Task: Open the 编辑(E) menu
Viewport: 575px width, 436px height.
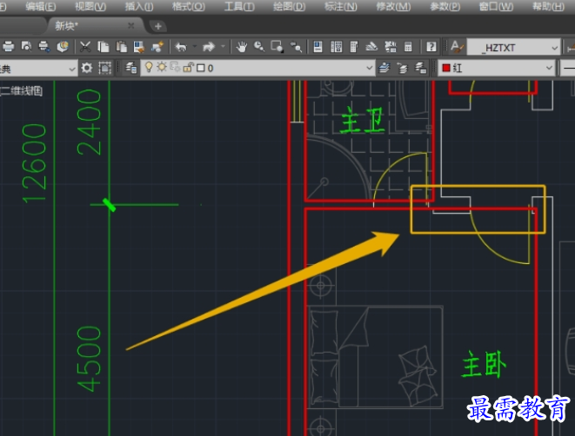Action: pyautogui.click(x=41, y=7)
